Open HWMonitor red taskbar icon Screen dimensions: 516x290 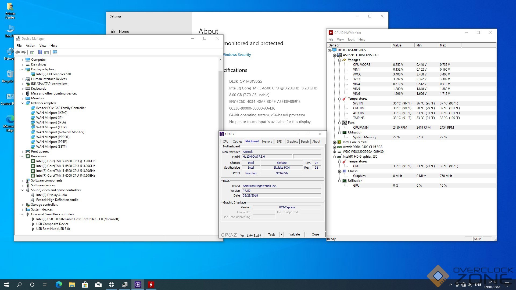click(151, 285)
